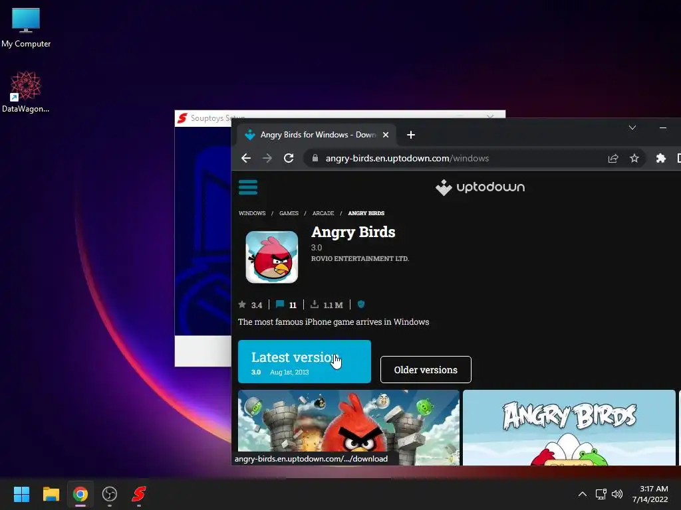Open the Windows Start menu
The height and width of the screenshot is (510, 681).
21,494
